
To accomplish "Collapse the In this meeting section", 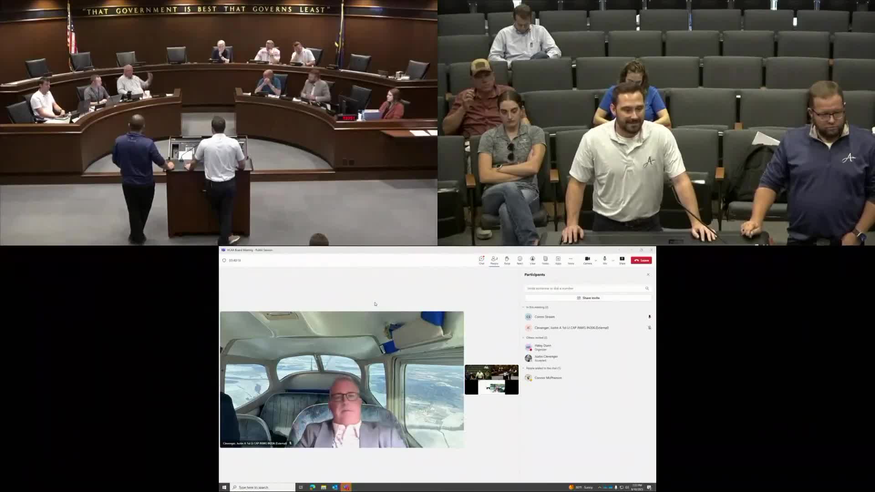I will point(523,307).
